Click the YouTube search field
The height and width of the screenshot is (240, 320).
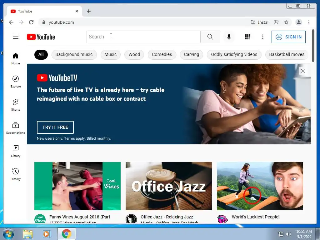tap(143, 37)
